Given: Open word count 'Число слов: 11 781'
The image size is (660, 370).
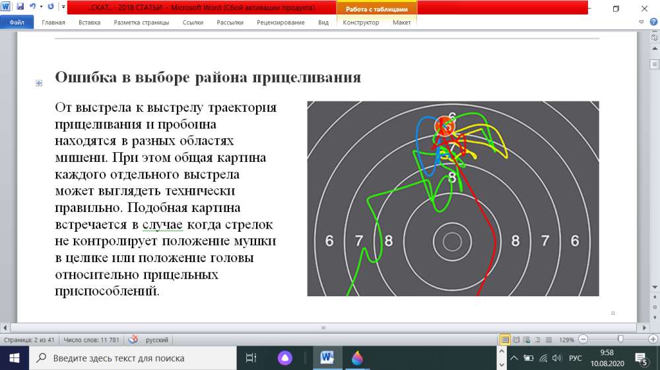Looking at the screenshot, I should click(x=91, y=340).
